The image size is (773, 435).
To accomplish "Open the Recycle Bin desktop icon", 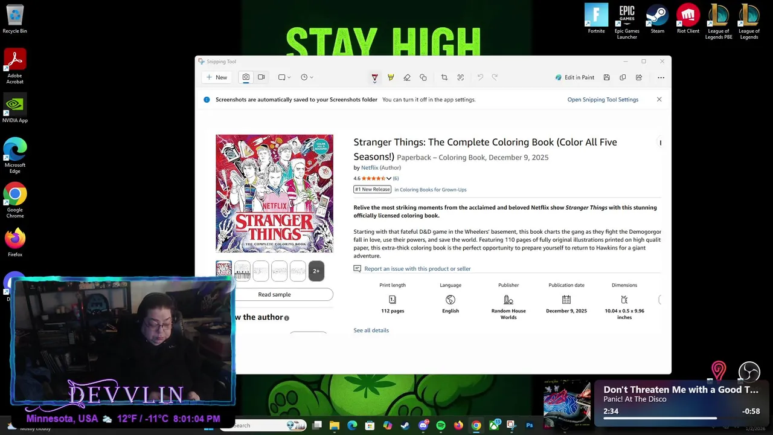I will coord(14,19).
